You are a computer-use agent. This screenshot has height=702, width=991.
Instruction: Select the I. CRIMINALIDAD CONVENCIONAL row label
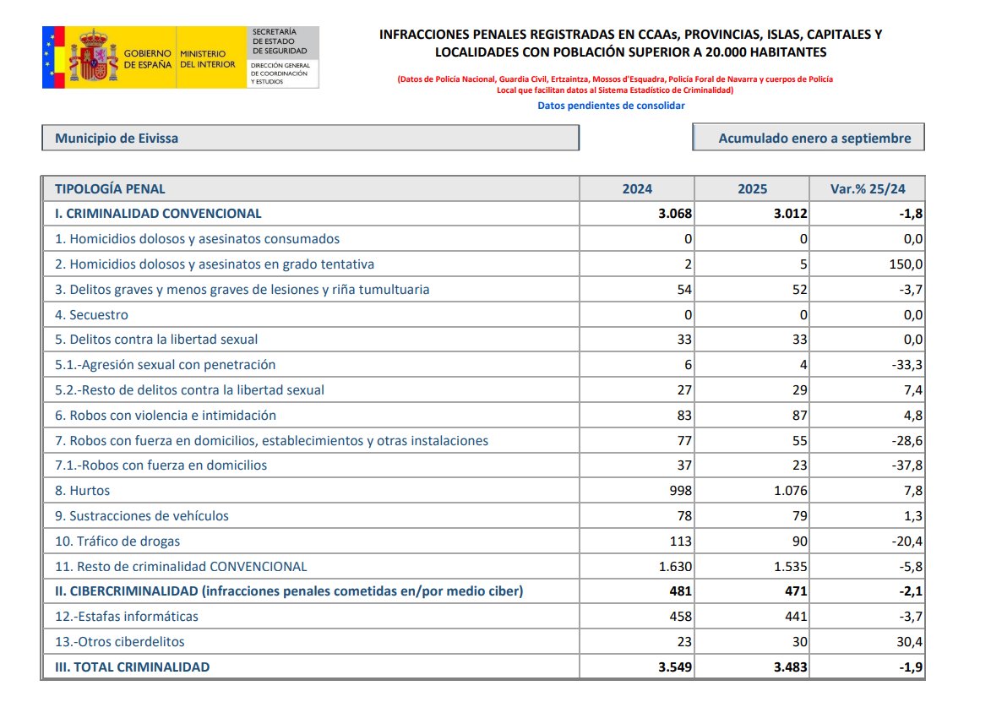(x=158, y=214)
